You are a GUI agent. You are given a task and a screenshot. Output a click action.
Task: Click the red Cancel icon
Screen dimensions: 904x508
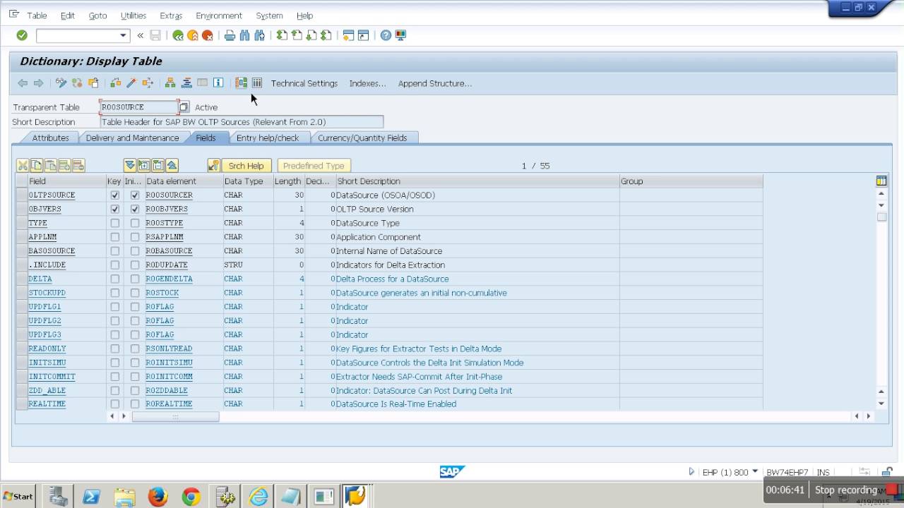[208, 35]
